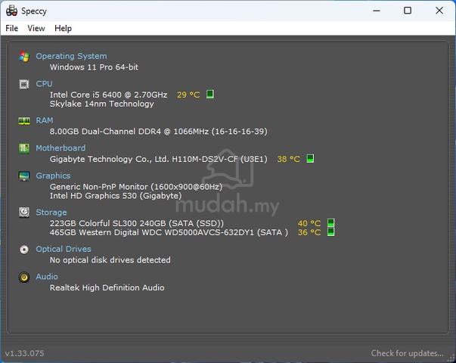This screenshot has width=456, height=363.
Task: Open the CPU section link
Action: click(44, 84)
